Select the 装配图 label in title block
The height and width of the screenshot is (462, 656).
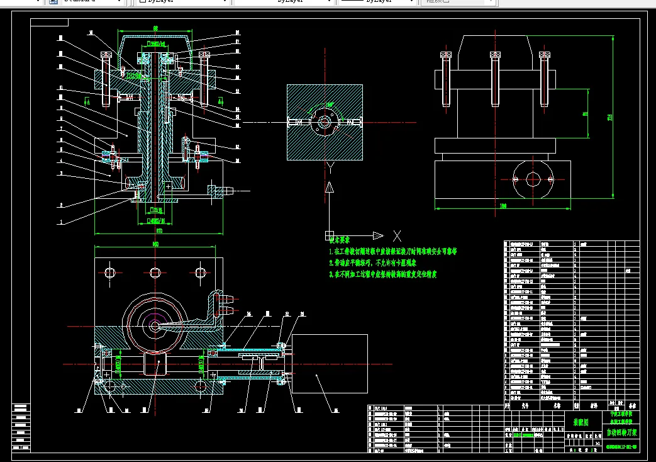tap(581, 422)
